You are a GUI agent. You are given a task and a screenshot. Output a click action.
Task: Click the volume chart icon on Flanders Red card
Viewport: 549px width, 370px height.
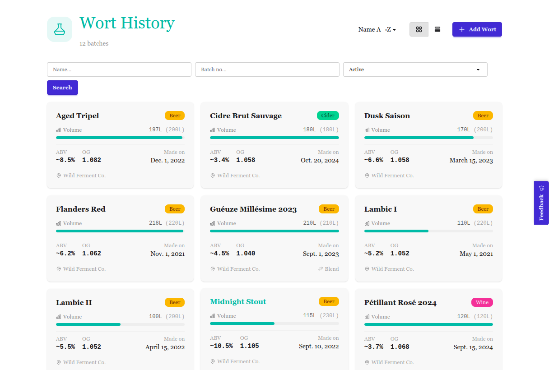[59, 223]
